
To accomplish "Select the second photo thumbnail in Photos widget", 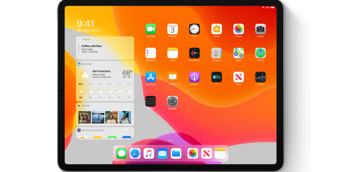I will coord(98,117).
